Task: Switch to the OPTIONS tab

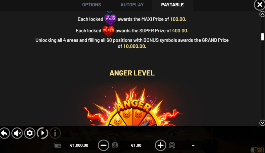Action: [91, 5]
